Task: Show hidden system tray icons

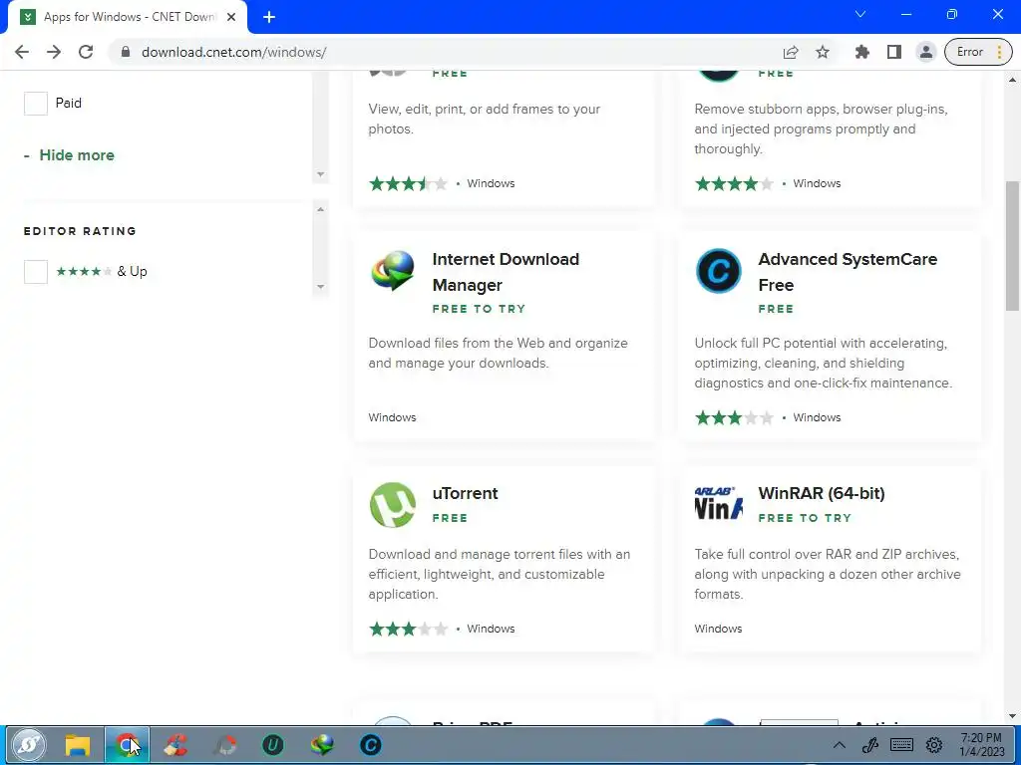Action: pyautogui.click(x=840, y=745)
